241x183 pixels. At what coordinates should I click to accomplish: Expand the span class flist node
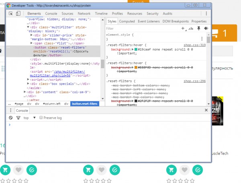31,43
